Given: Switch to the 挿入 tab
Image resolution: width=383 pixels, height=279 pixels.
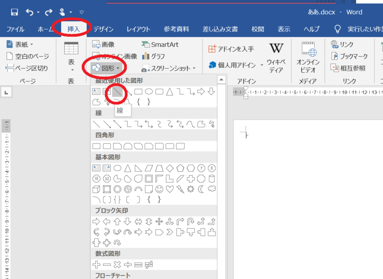Looking at the screenshot, I should tap(73, 29).
